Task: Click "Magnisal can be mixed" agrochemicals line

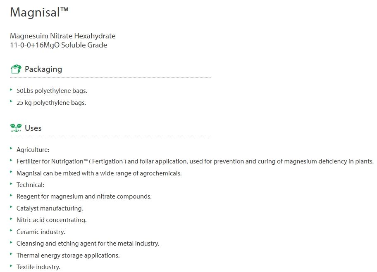Action: pyautogui.click(x=99, y=173)
